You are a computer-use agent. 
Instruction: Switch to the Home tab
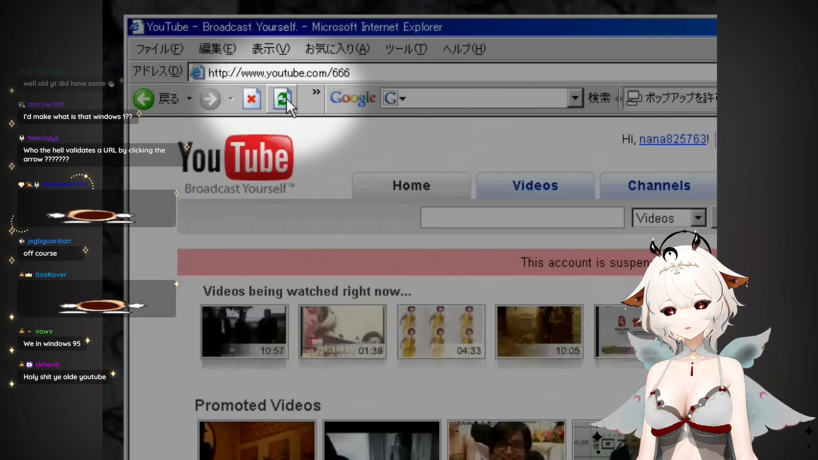(411, 186)
